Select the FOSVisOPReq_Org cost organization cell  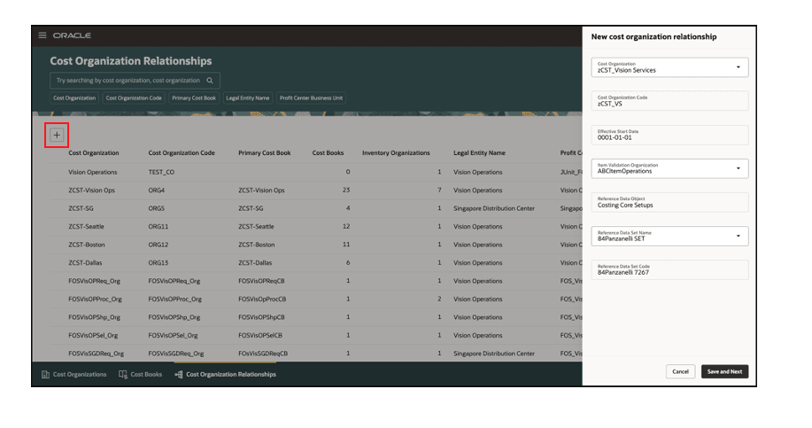(94, 281)
